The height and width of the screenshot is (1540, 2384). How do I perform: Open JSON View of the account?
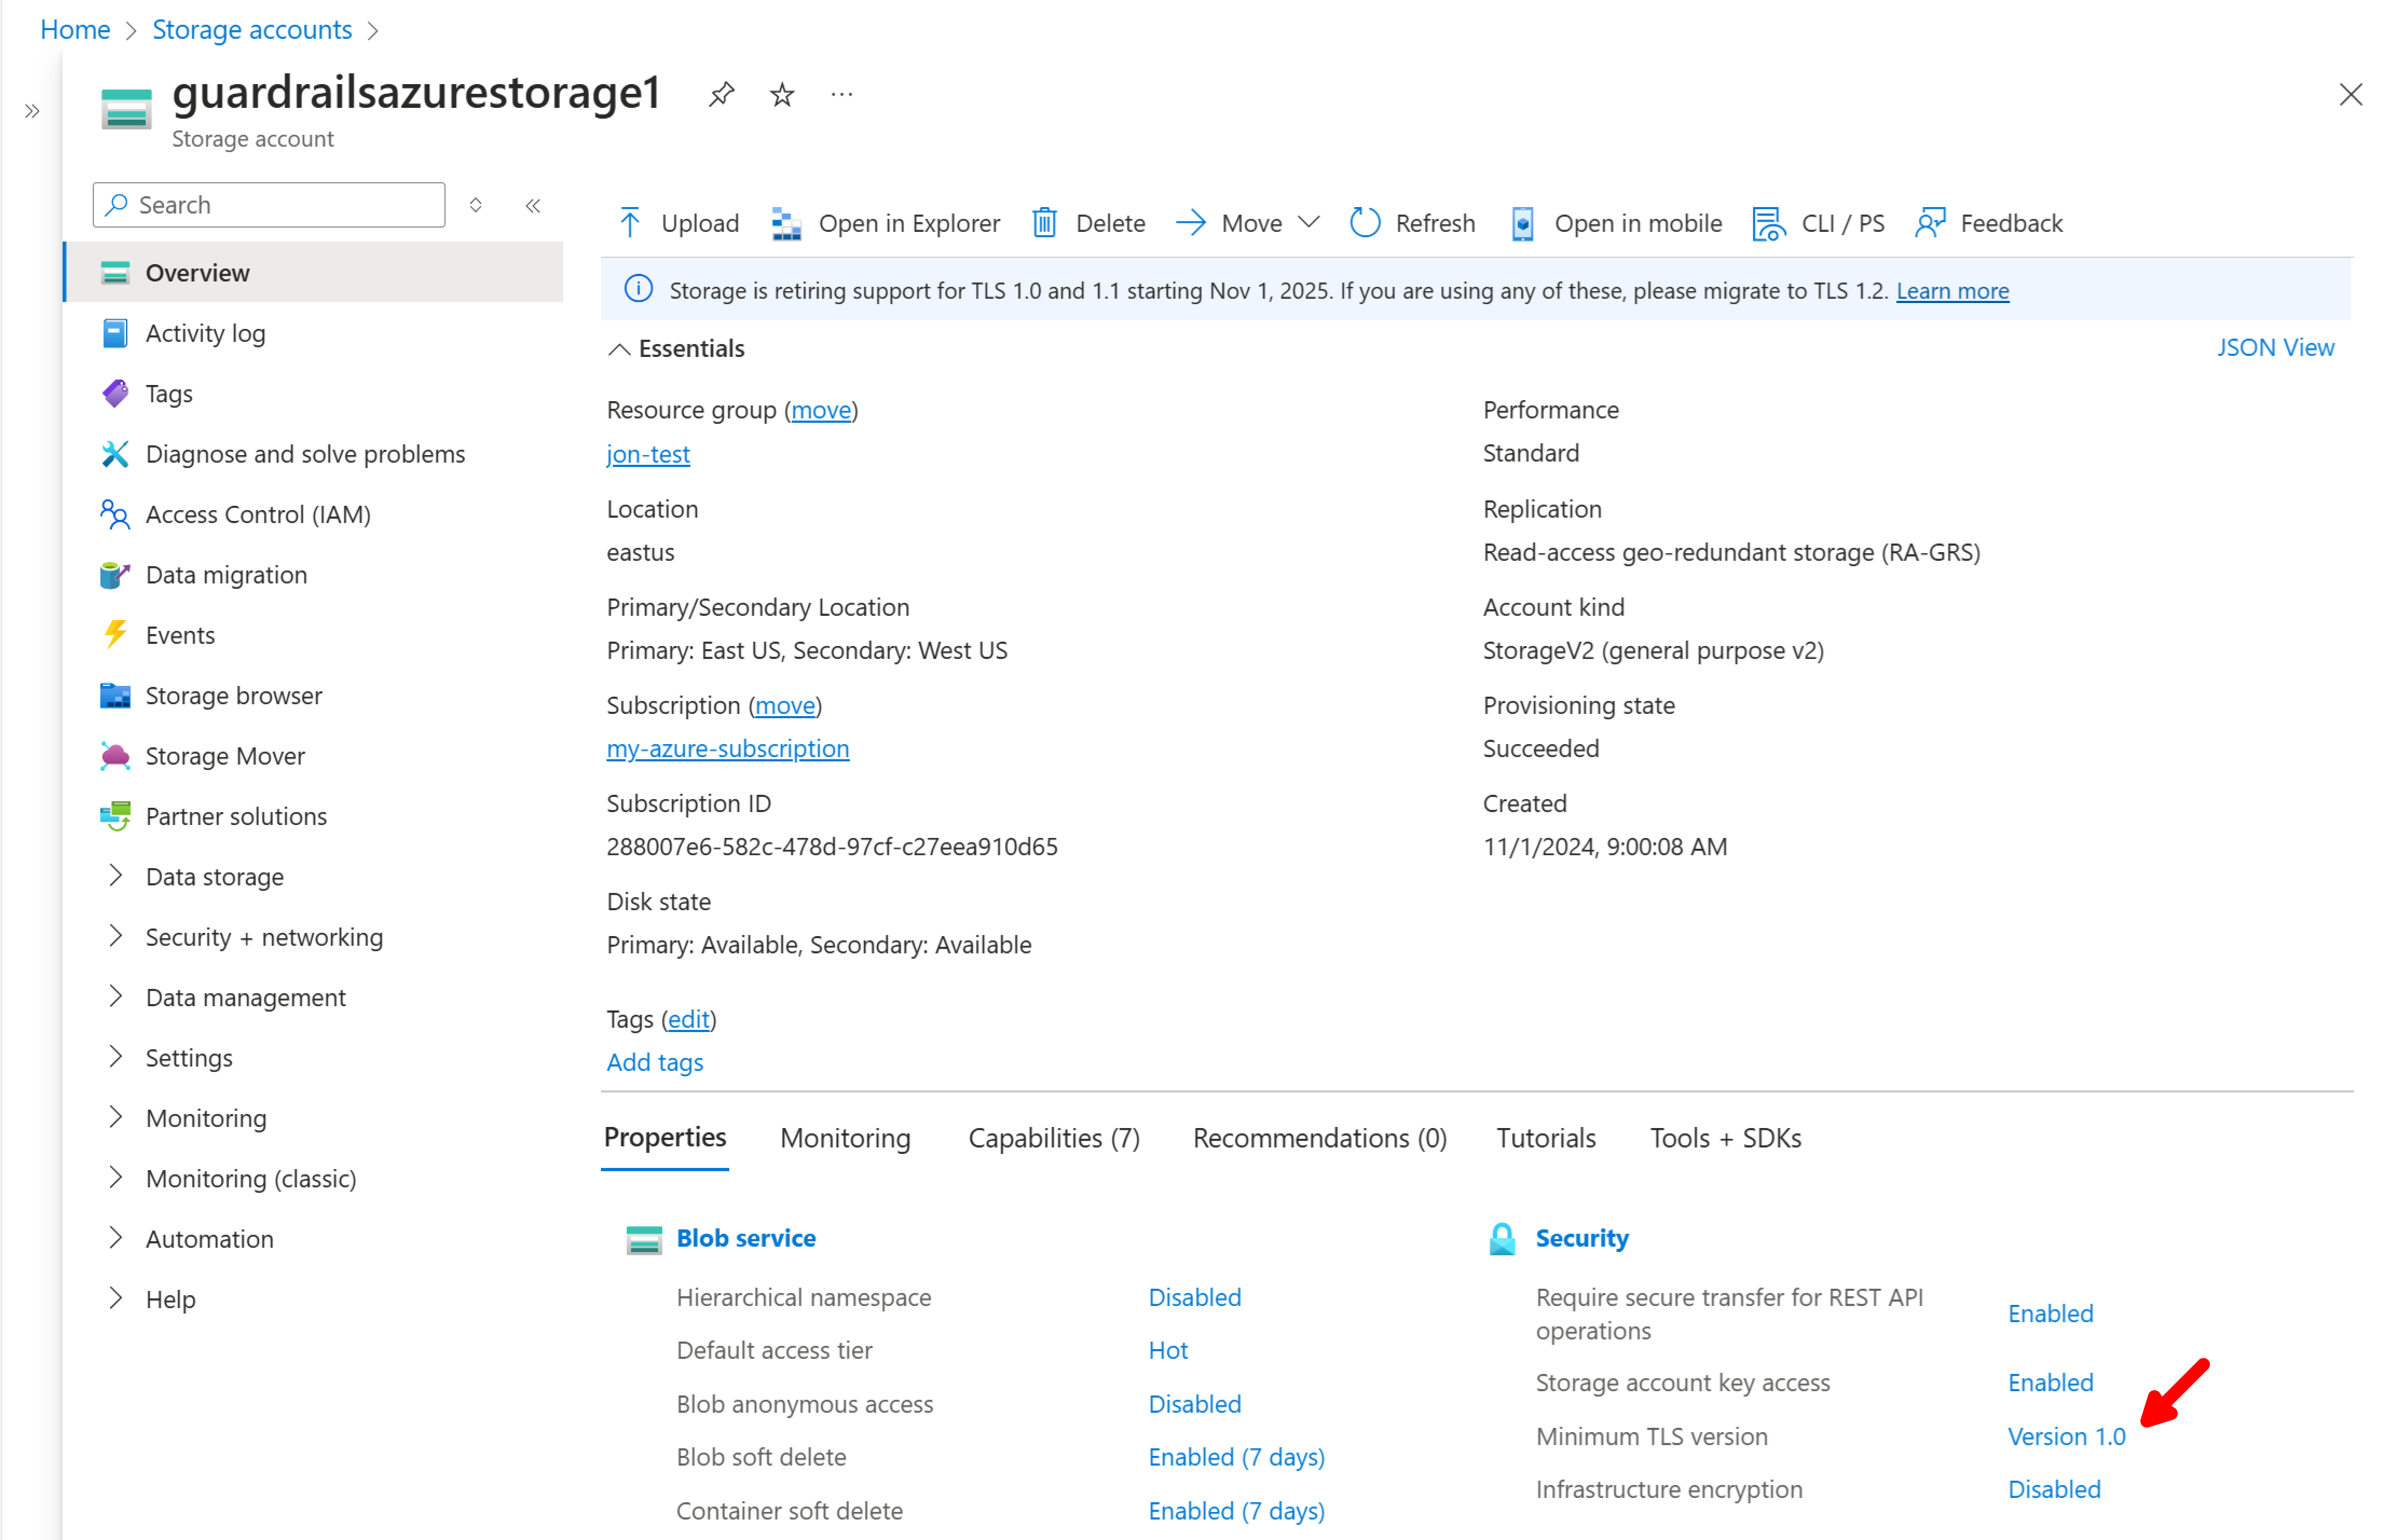pyautogui.click(x=2276, y=347)
